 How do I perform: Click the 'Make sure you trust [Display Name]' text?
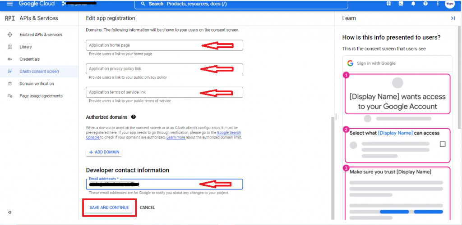coord(390,172)
